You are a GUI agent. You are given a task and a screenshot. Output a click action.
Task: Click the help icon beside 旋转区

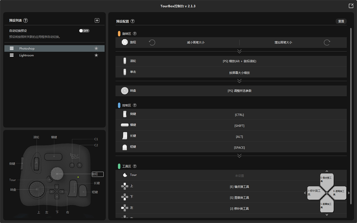(135, 34)
